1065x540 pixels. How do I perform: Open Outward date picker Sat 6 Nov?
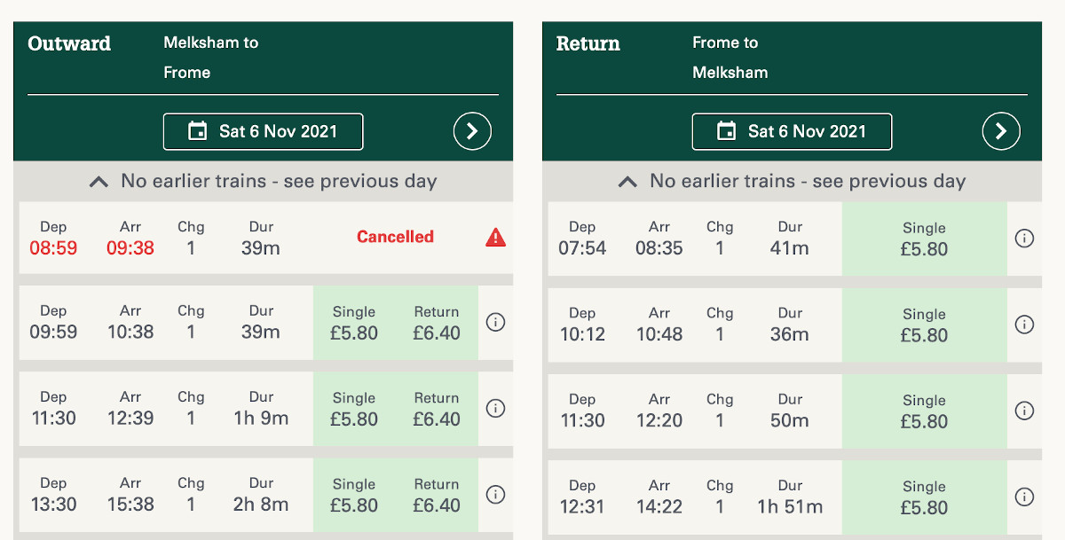264,132
